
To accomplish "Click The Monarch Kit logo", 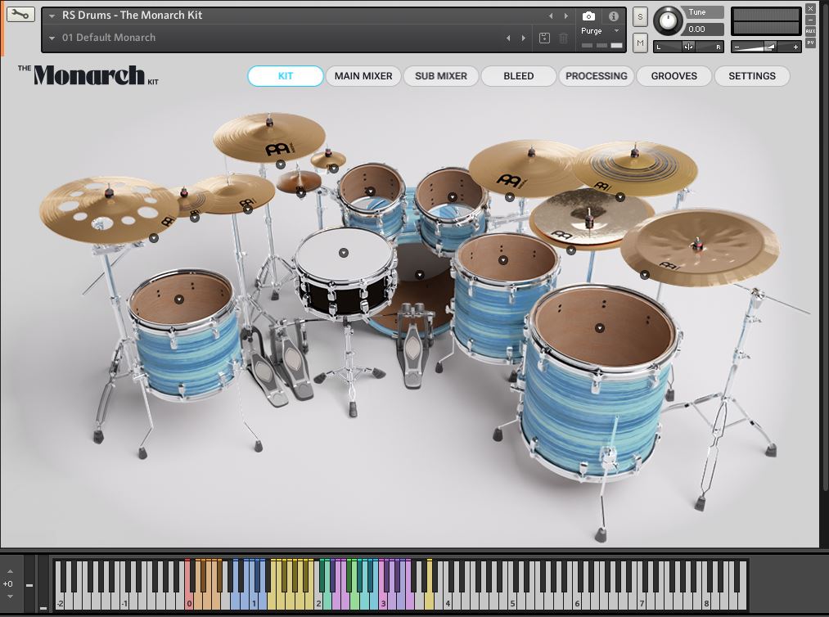I will point(88,75).
